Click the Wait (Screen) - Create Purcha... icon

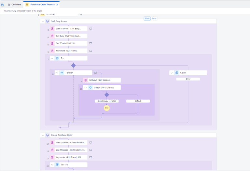click(x=52, y=143)
